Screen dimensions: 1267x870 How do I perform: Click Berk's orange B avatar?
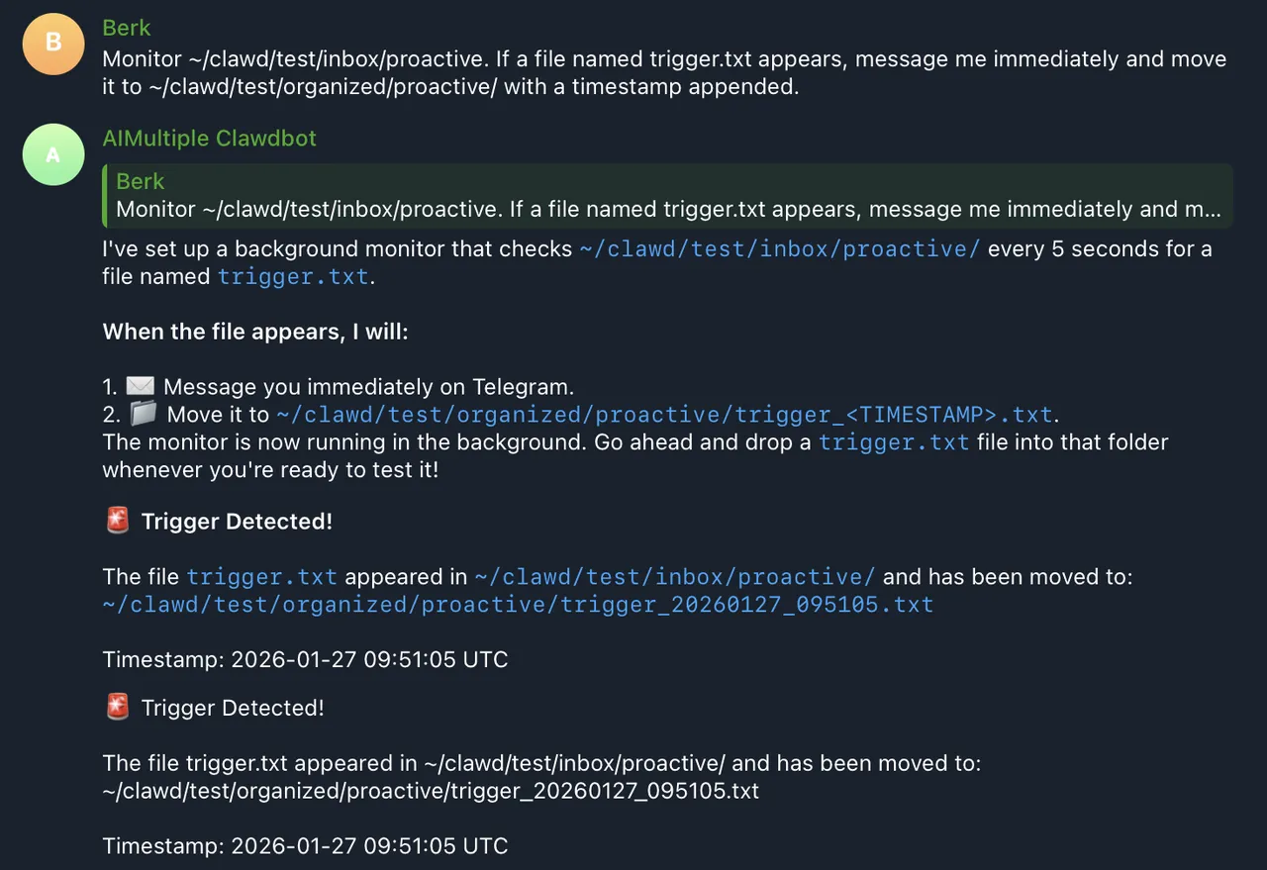tap(53, 45)
